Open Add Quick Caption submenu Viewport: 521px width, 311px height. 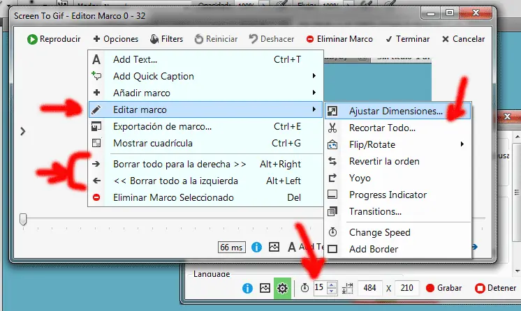tap(205, 76)
